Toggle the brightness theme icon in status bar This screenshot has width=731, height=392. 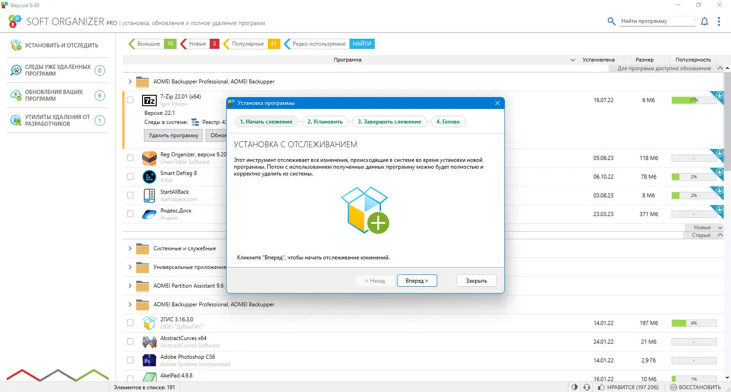tap(574, 387)
